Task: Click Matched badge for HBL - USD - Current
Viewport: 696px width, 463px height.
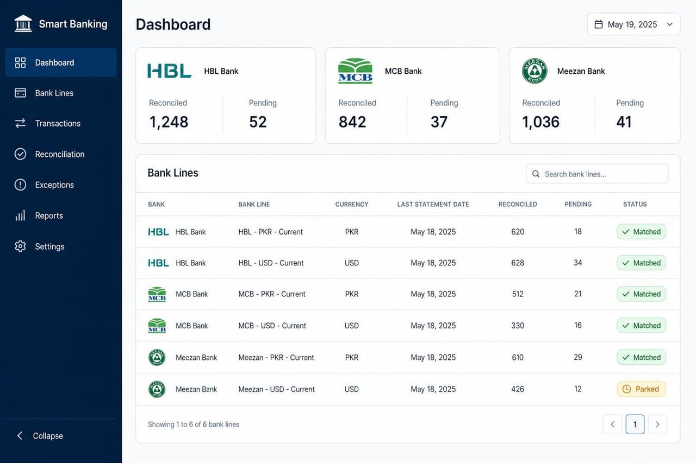Action: pyautogui.click(x=641, y=263)
